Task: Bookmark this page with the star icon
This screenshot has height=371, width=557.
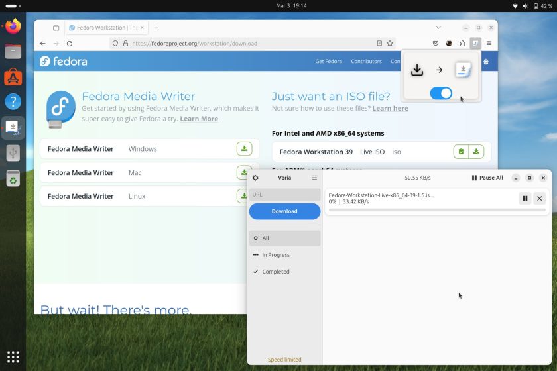Action: point(390,43)
